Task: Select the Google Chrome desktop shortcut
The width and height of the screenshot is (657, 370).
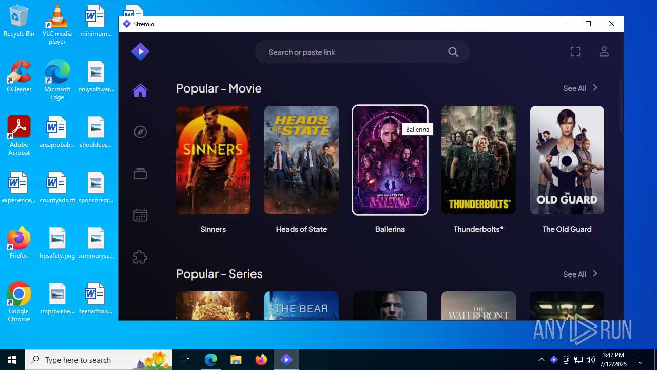Action: [x=19, y=302]
